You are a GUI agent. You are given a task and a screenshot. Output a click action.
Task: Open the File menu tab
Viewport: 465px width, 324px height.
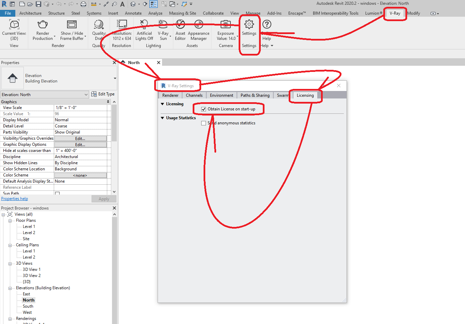coord(8,13)
